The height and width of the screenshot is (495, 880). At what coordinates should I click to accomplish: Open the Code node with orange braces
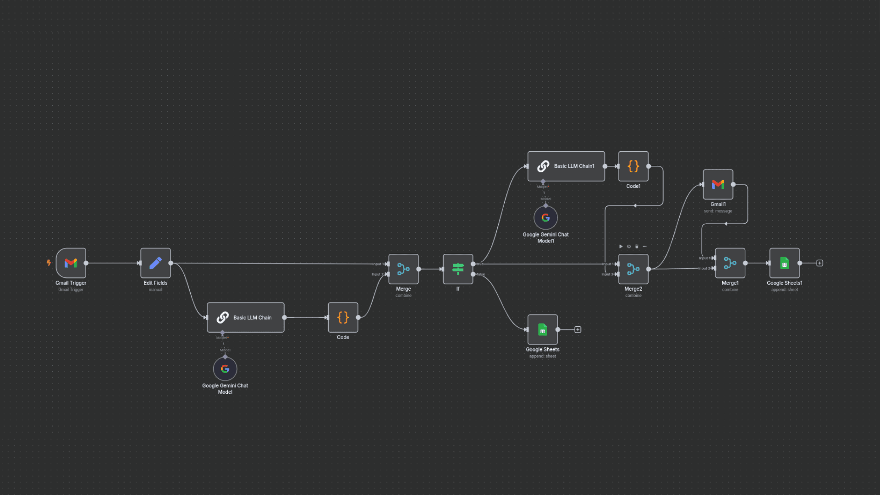343,317
